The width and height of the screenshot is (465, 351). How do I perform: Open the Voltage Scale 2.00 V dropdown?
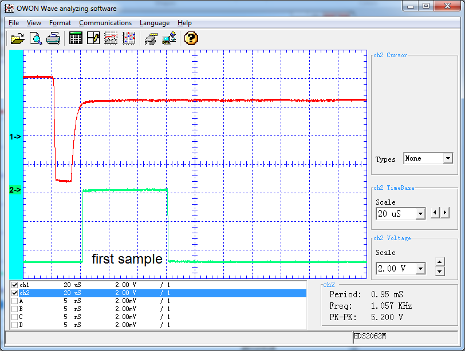420,269
